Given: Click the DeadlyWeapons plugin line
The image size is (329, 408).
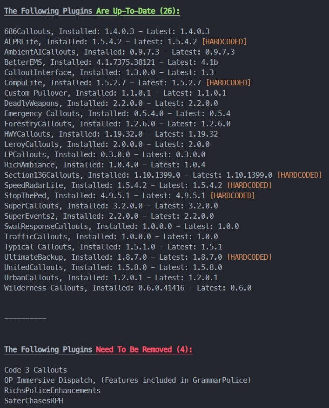Looking at the screenshot, I should coord(108,104).
